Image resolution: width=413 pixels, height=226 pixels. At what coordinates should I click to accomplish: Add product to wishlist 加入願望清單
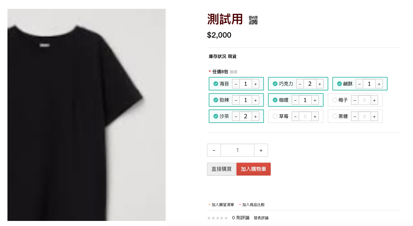221,205
